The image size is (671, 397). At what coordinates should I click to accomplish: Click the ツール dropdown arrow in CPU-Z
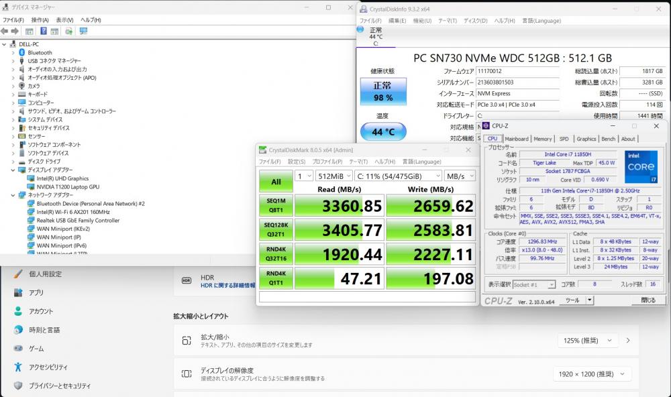[x=590, y=300]
